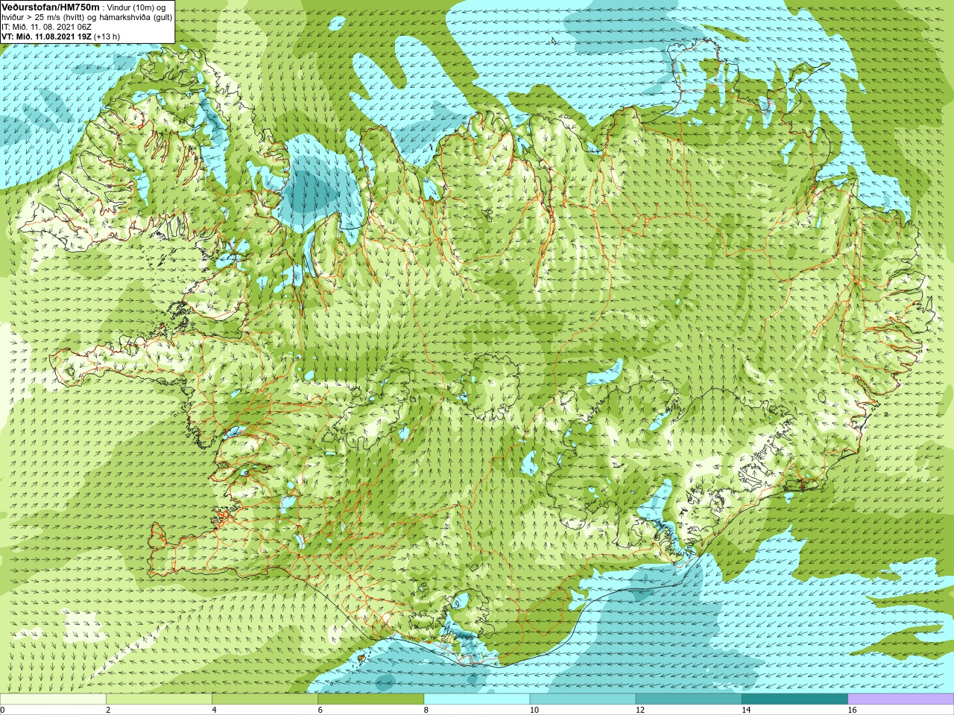954x715 pixels.
Task: Click the legend scale label '4'
Action: coord(215,710)
